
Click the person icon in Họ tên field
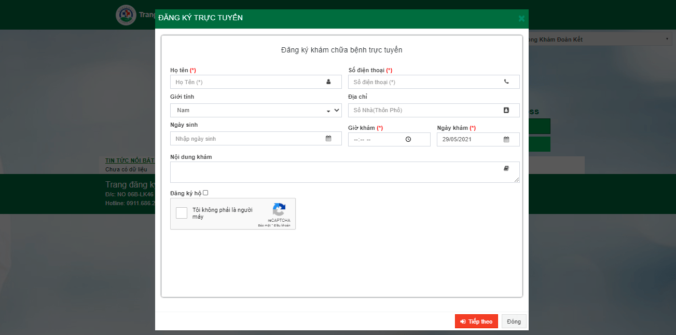[328, 82]
